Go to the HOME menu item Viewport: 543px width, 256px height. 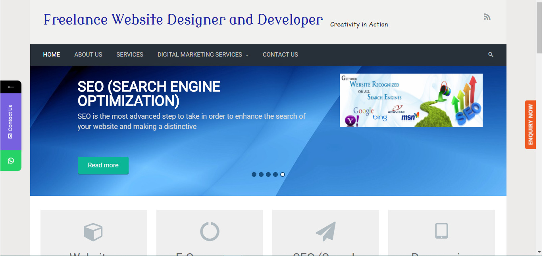pyautogui.click(x=51, y=55)
